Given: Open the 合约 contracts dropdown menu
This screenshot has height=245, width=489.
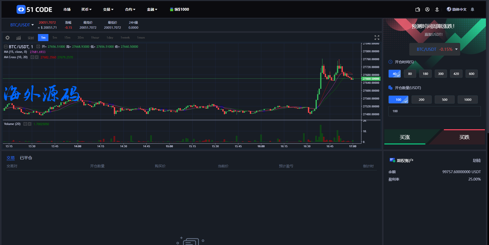Looking at the screenshot, I should (x=130, y=9).
